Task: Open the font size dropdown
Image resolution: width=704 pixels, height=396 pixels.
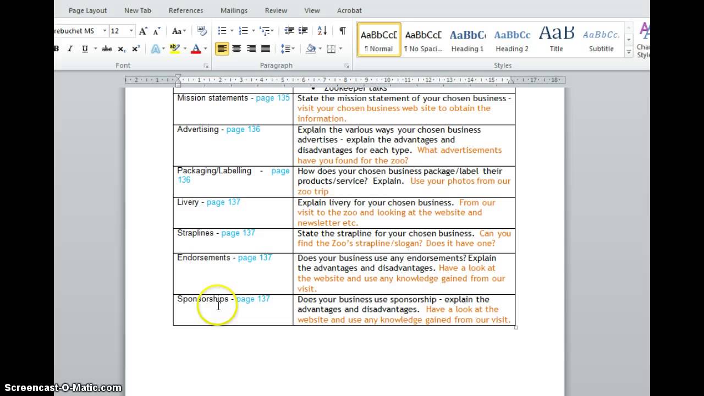Action: pos(131,31)
